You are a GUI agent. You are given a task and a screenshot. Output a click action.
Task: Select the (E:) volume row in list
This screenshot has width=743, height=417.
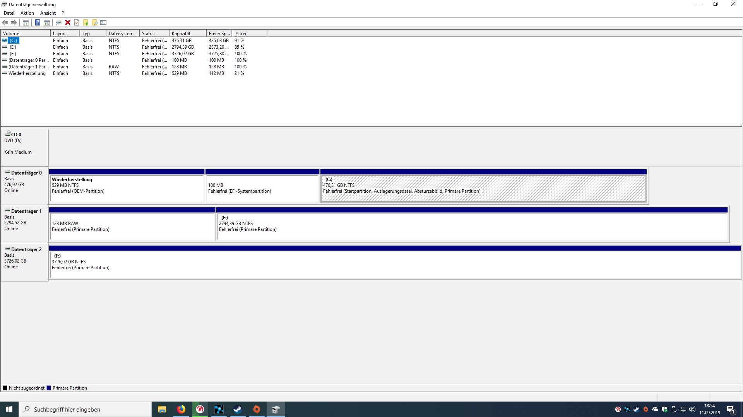pyautogui.click(x=13, y=47)
